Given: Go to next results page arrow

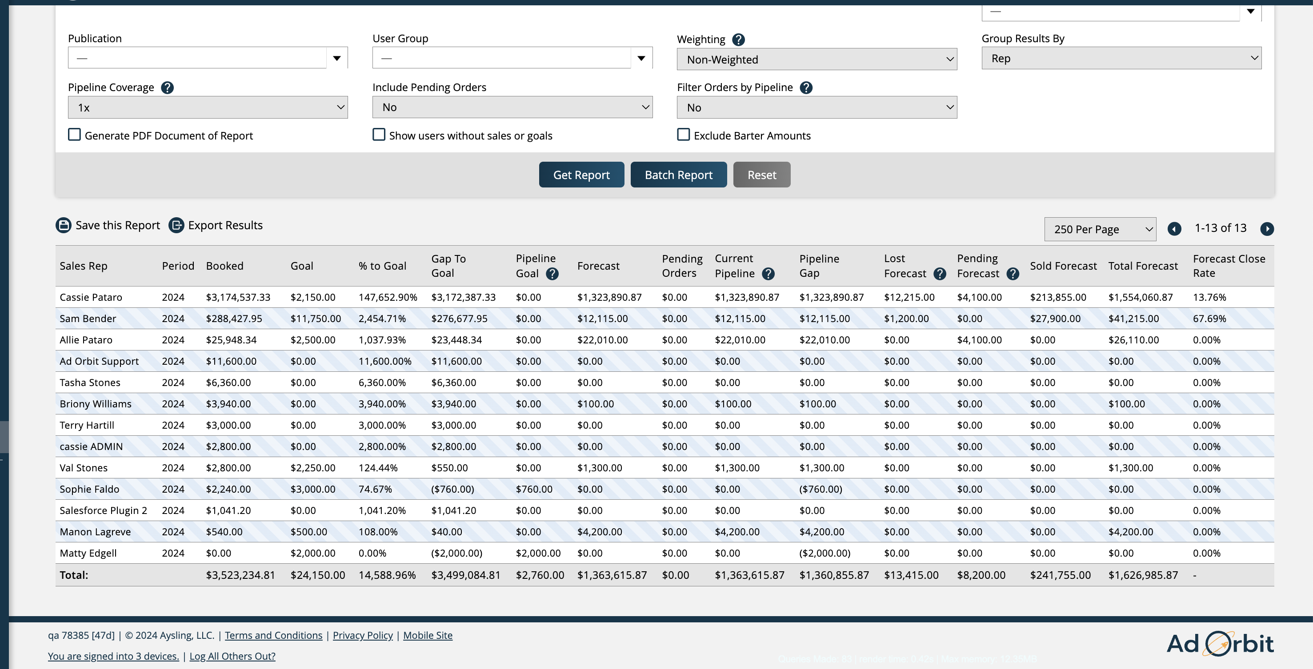Looking at the screenshot, I should [x=1267, y=229].
